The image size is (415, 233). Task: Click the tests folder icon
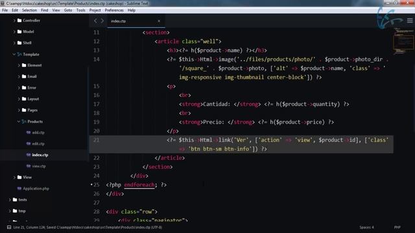15,200
